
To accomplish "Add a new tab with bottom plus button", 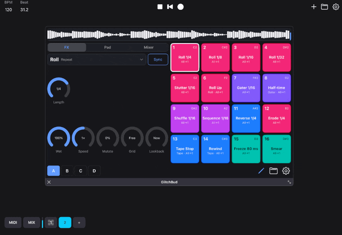I will [x=79, y=222].
